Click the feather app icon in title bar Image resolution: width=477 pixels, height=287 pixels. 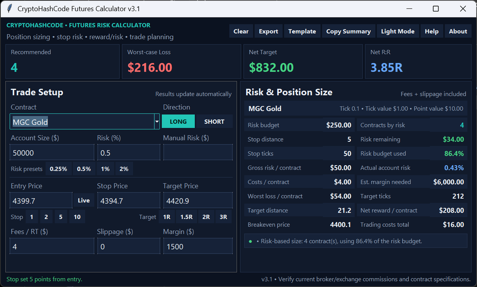click(10, 8)
